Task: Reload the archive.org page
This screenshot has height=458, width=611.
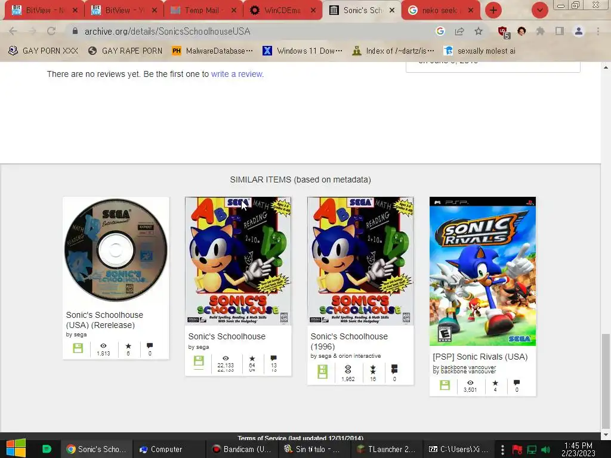Action: [51, 31]
